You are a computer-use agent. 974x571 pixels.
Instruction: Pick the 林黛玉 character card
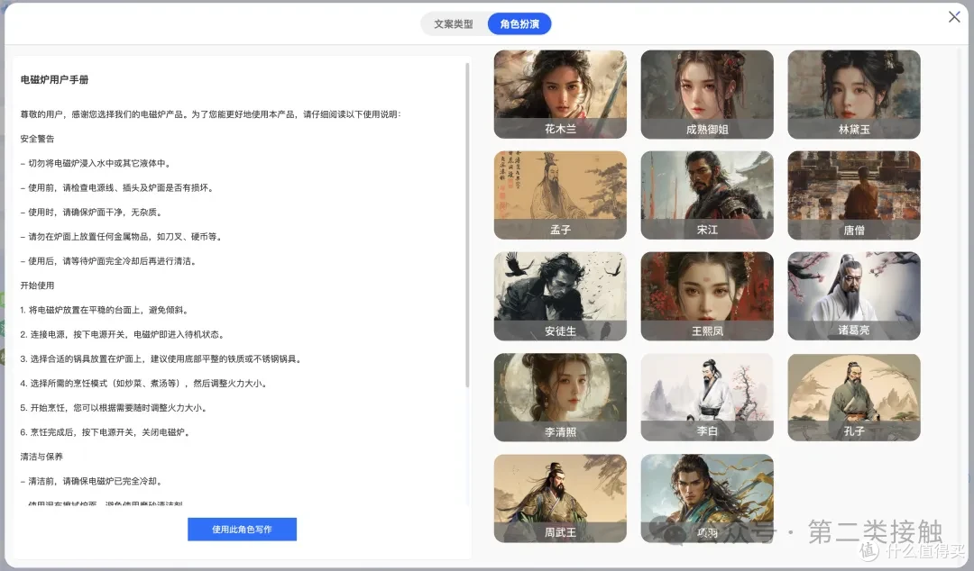click(854, 95)
